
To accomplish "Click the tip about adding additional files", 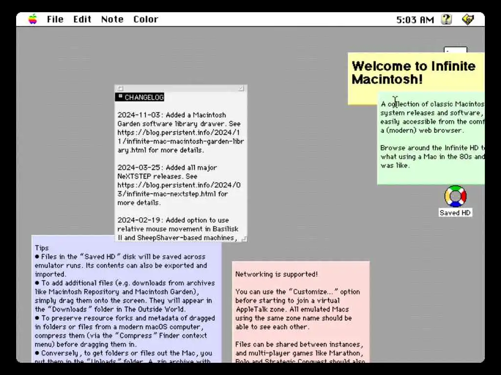I will click(125, 296).
